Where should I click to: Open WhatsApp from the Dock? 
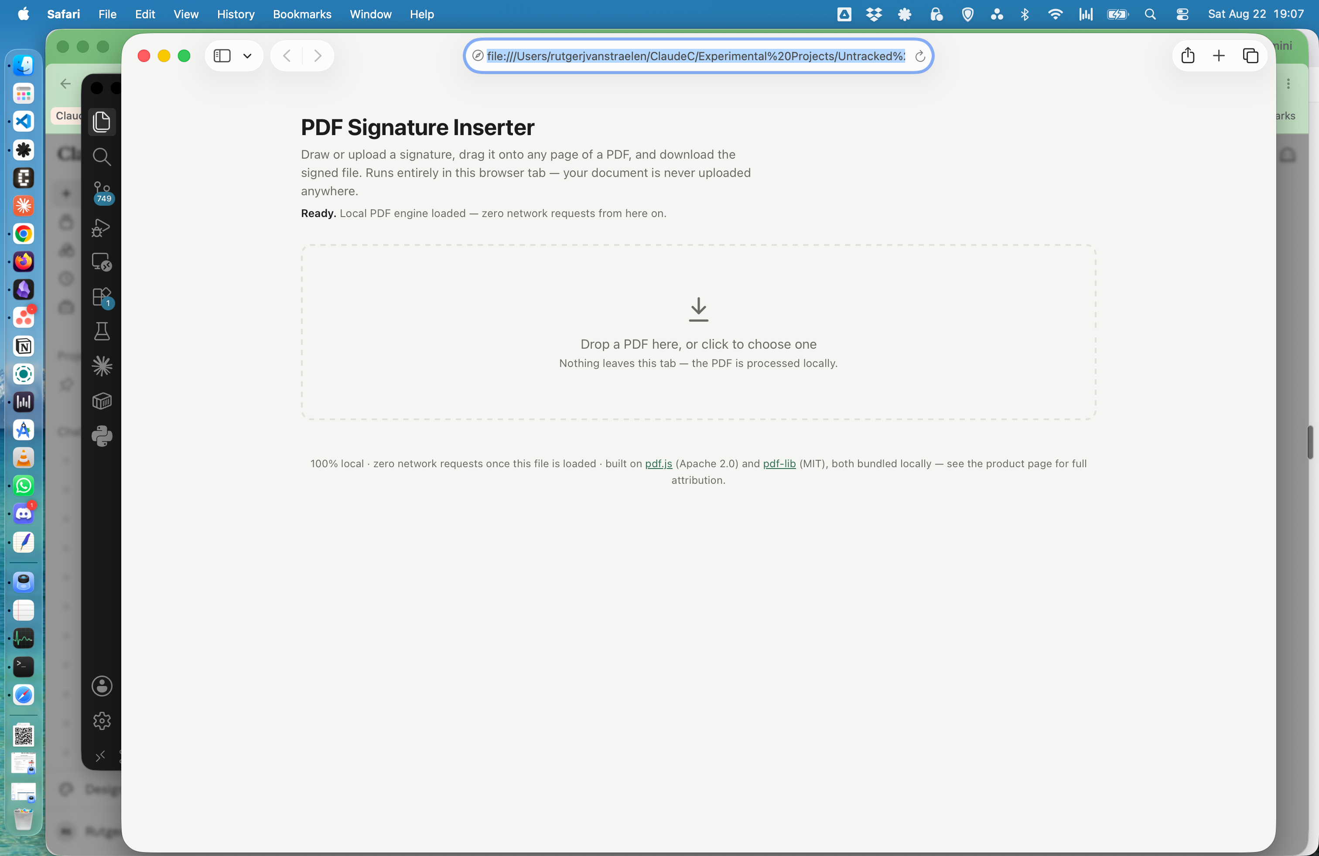[x=23, y=486]
